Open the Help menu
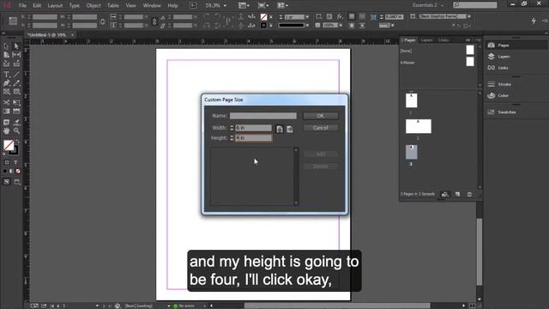The height and width of the screenshot is (309, 549). click(x=172, y=6)
